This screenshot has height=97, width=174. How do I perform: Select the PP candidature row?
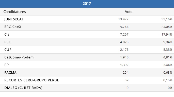click(87, 65)
